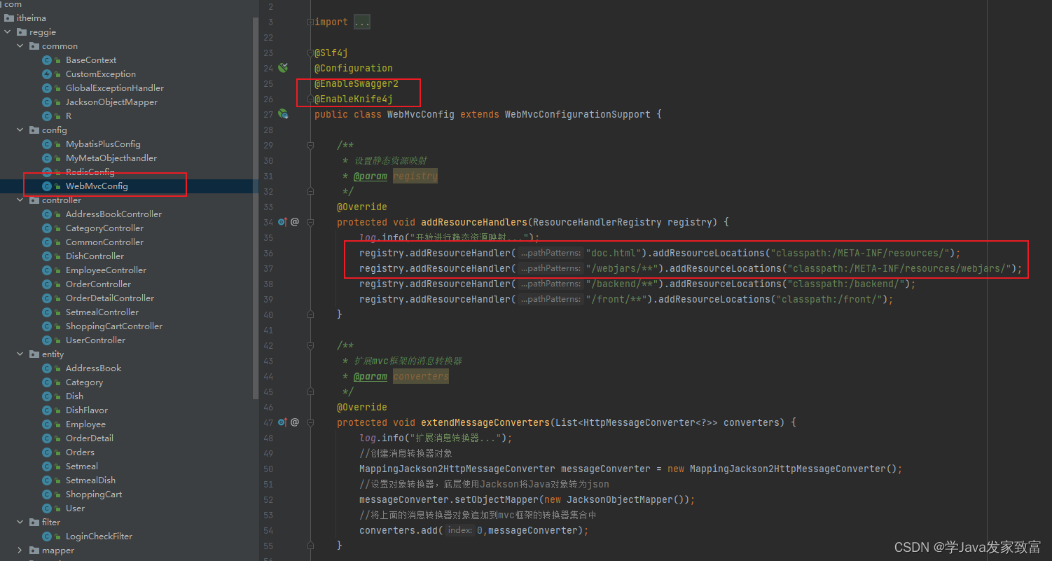Open OrderController file
This screenshot has height=561, width=1052.
pos(98,284)
